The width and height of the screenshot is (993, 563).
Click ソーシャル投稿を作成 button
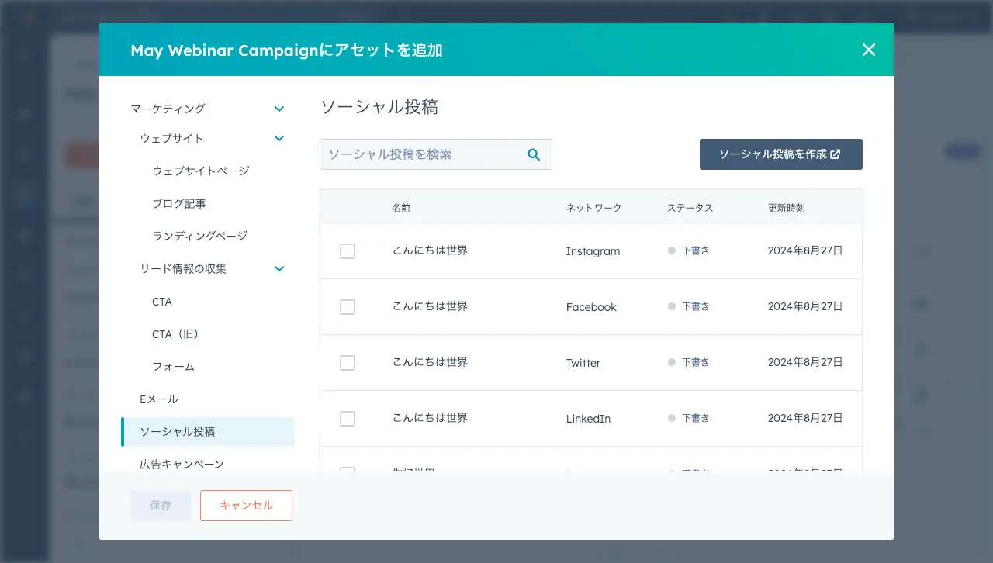pos(781,154)
